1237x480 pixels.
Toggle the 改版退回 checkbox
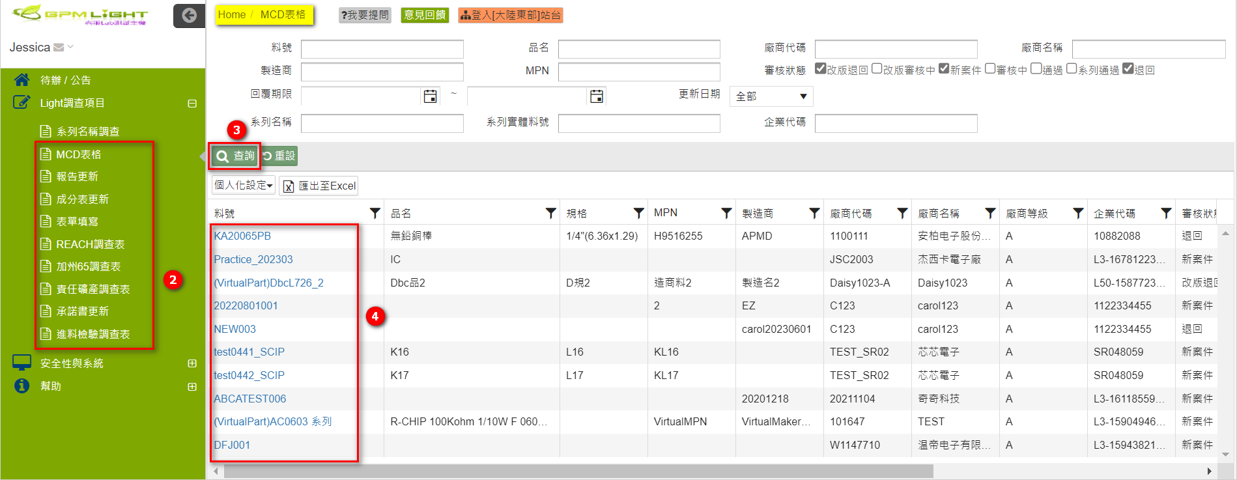(x=821, y=68)
